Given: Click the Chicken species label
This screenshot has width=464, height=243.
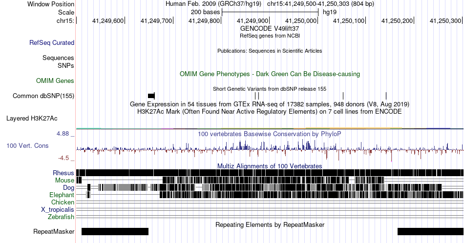Looking at the screenshot, I should click(x=63, y=202).
